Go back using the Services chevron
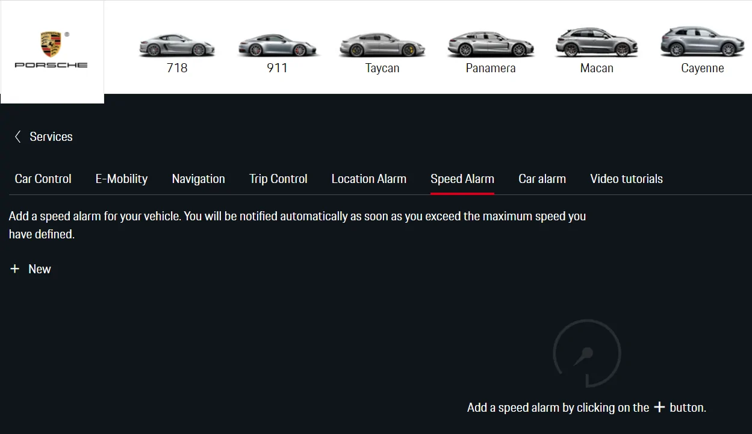Viewport: 752px width, 434px height. (x=17, y=137)
